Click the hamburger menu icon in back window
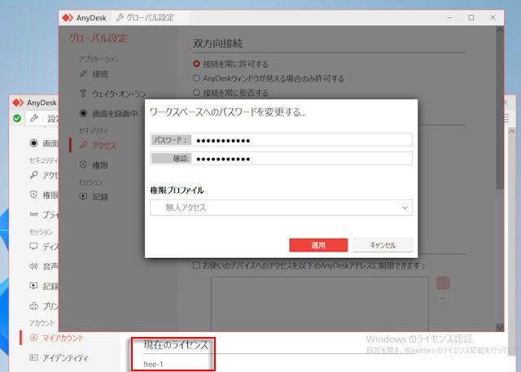This screenshot has height=372, width=521. tap(506, 118)
